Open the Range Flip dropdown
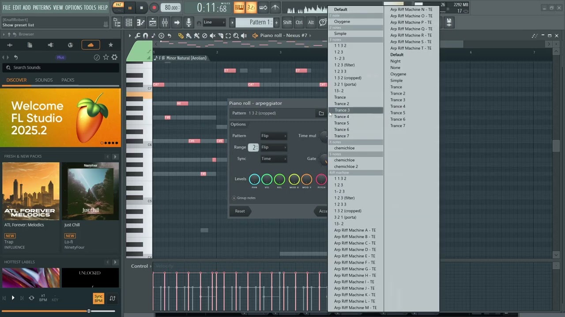 pos(273,147)
